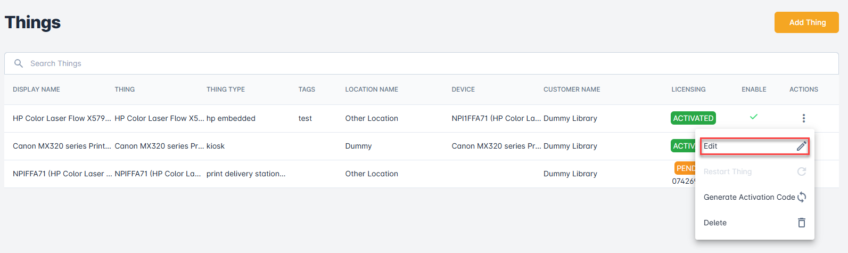
Task: Click the Customer Name column header
Action: (x=571, y=89)
